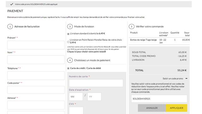Click the SOUS-TOTAL label in summary
Viewport: 202px width, 114px height.
point(139,52)
